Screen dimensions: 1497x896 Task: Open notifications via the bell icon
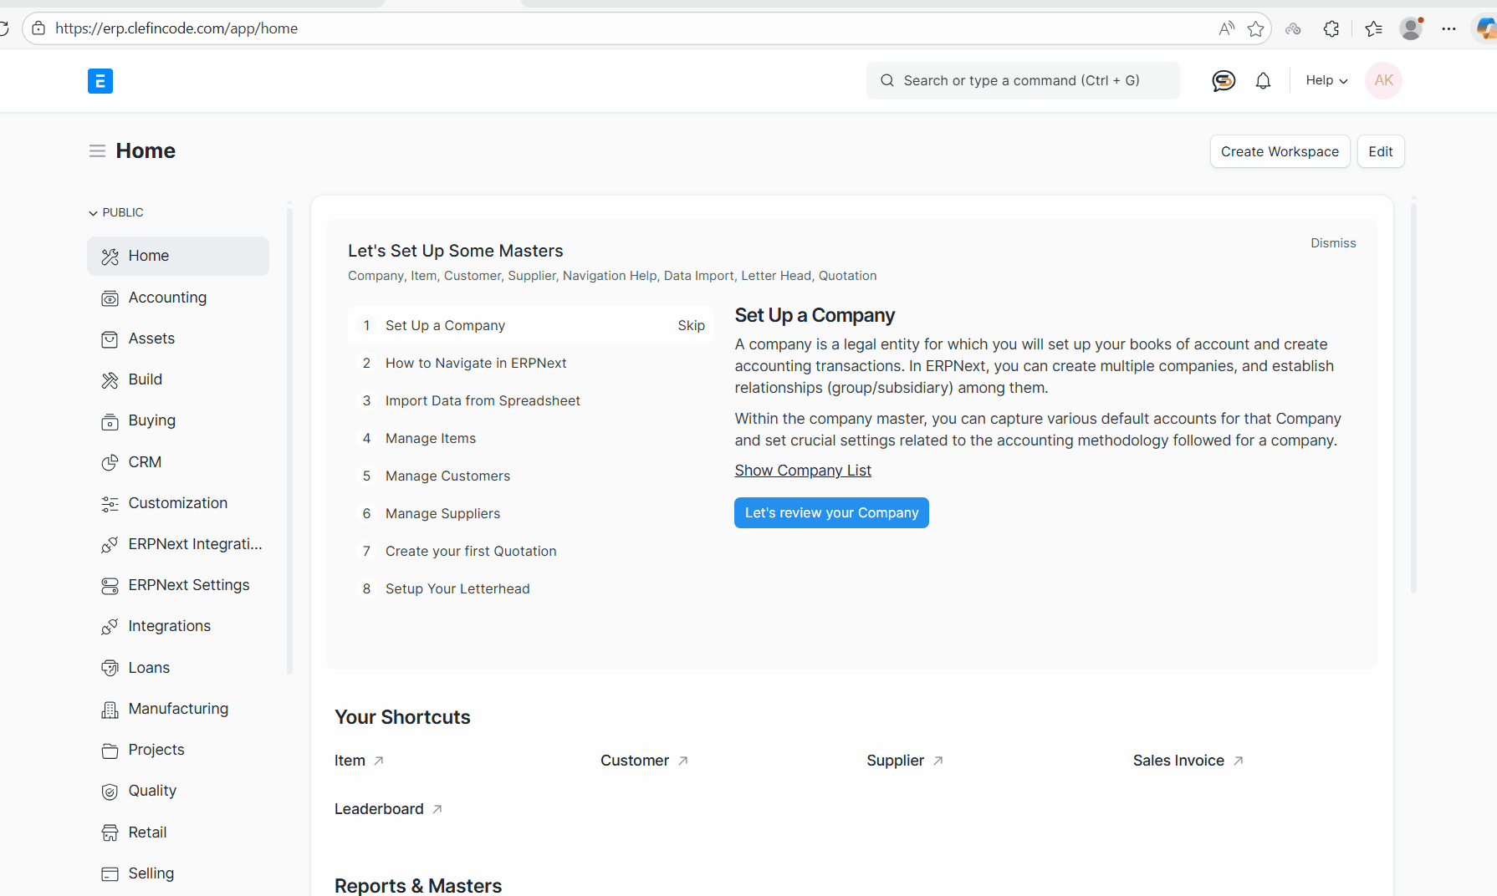(x=1263, y=80)
